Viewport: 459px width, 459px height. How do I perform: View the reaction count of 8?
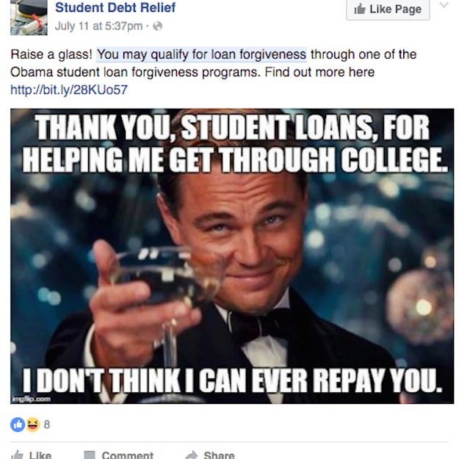coord(47,424)
